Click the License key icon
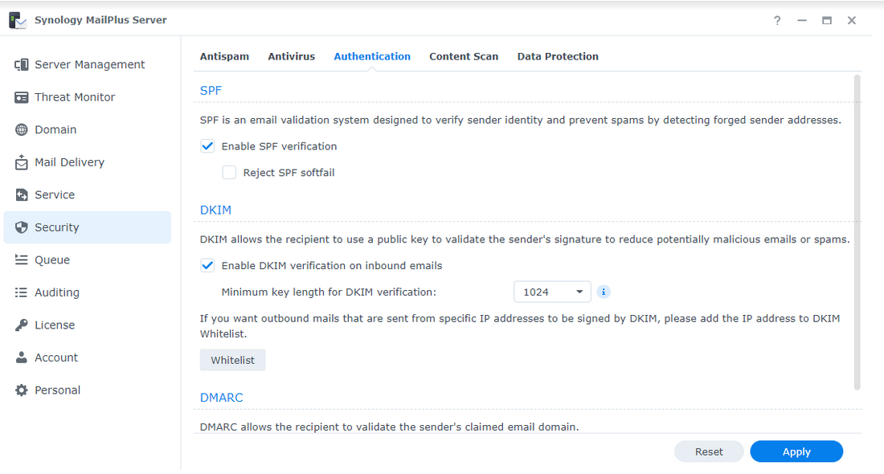This screenshot has width=884, height=474. (22, 325)
